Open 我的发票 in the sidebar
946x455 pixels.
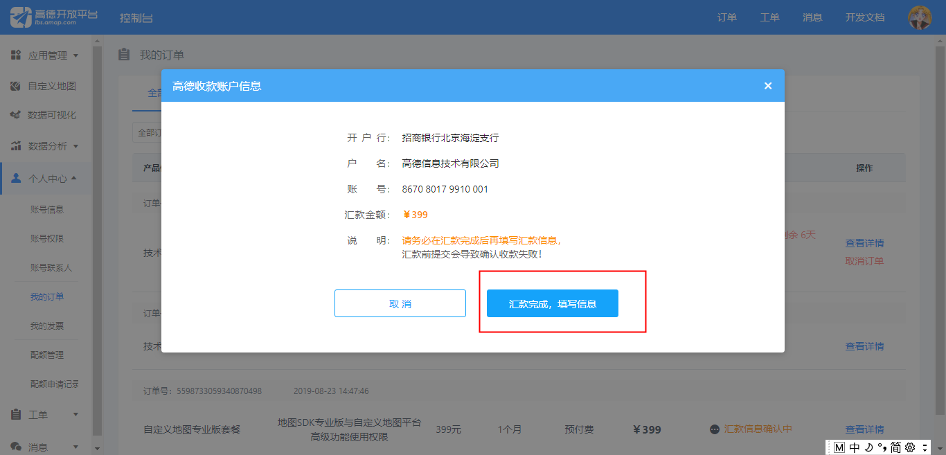pyautogui.click(x=47, y=325)
